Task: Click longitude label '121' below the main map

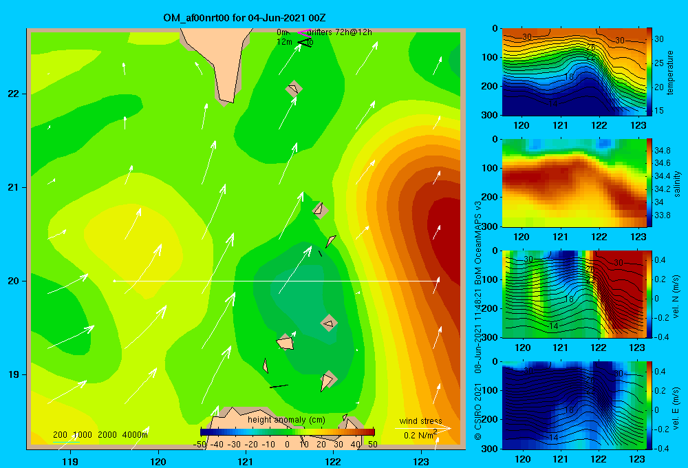Action: (x=246, y=462)
